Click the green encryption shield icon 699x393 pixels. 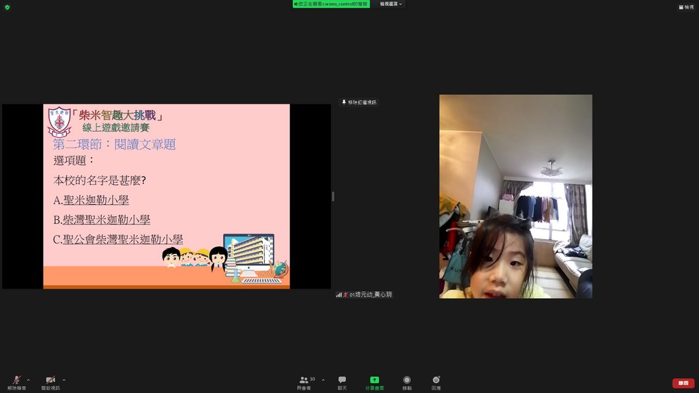point(7,7)
